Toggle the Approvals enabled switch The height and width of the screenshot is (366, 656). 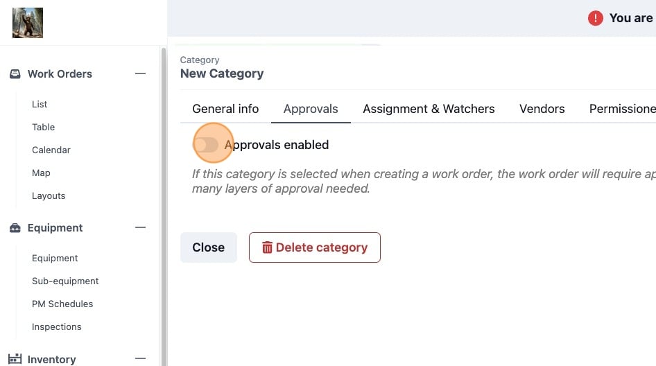pos(206,145)
